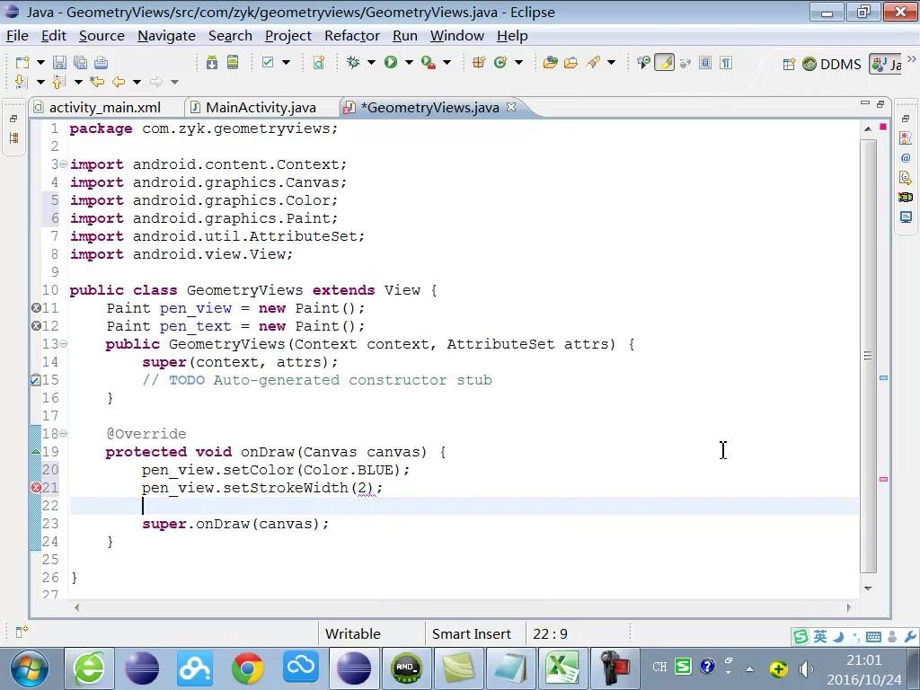Open Google Chrome from the taskbar
This screenshot has width=920, height=690.
247,668
